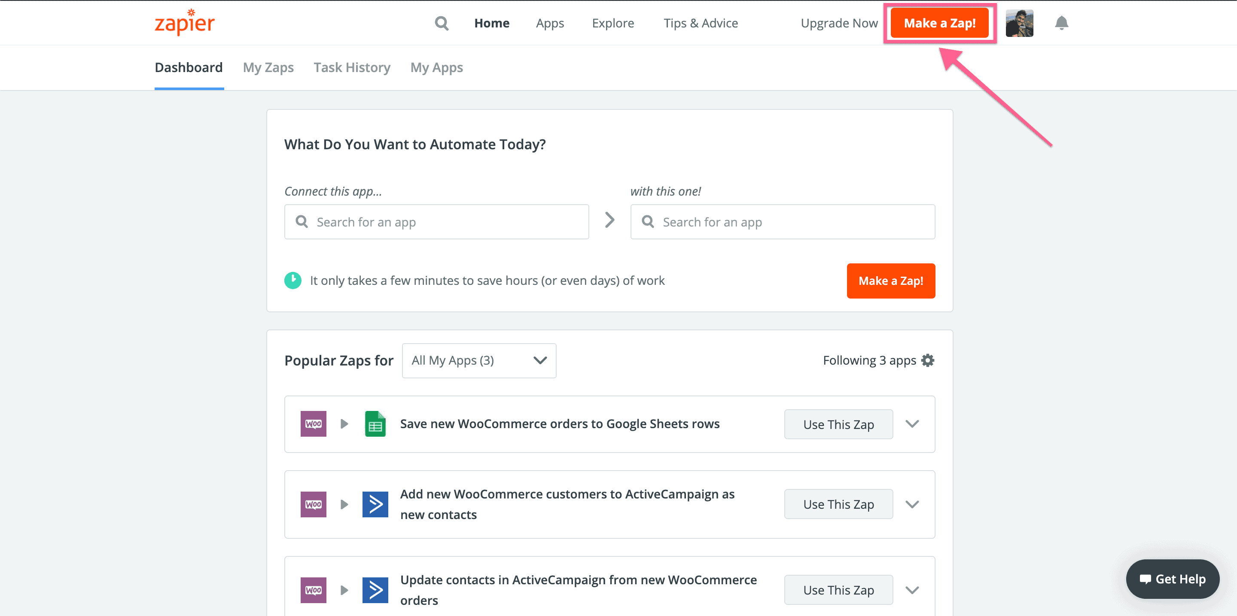Click the Google Sheets icon
1237x616 pixels.
click(375, 424)
